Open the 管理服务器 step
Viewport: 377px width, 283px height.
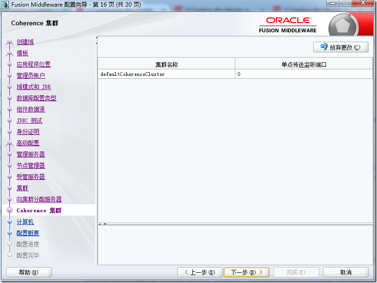pos(31,154)
